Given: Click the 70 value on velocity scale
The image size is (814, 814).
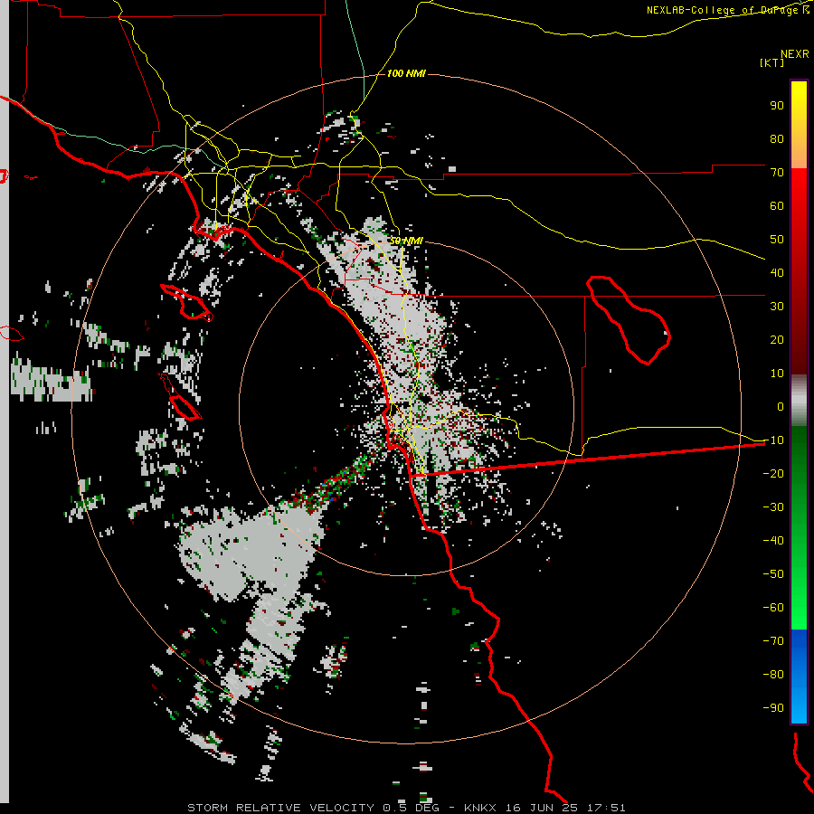Looking at the screenshot, I should tap(777, 173).
